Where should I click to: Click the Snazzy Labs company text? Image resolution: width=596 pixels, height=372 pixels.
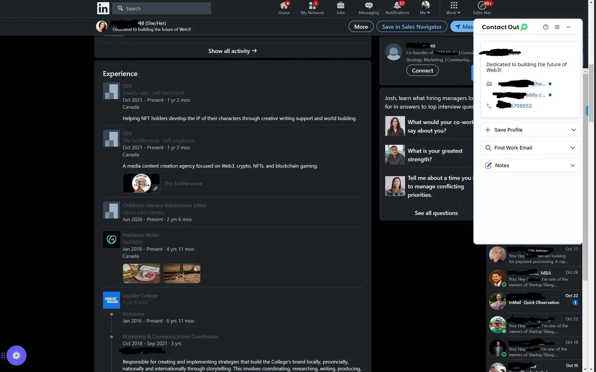coord(136,93)
